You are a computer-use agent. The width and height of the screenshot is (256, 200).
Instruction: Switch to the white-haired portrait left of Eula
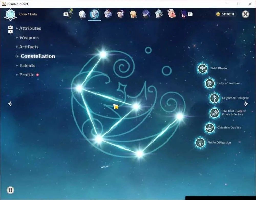[82, 14]
